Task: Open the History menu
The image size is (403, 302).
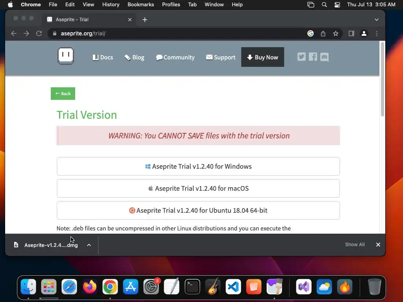Action: (x=111, y=5)
